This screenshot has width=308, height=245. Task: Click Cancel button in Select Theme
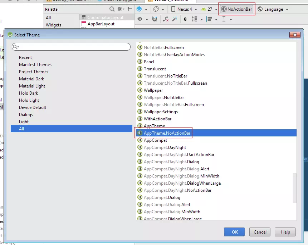pyautogui.click(x=260, y=232)
